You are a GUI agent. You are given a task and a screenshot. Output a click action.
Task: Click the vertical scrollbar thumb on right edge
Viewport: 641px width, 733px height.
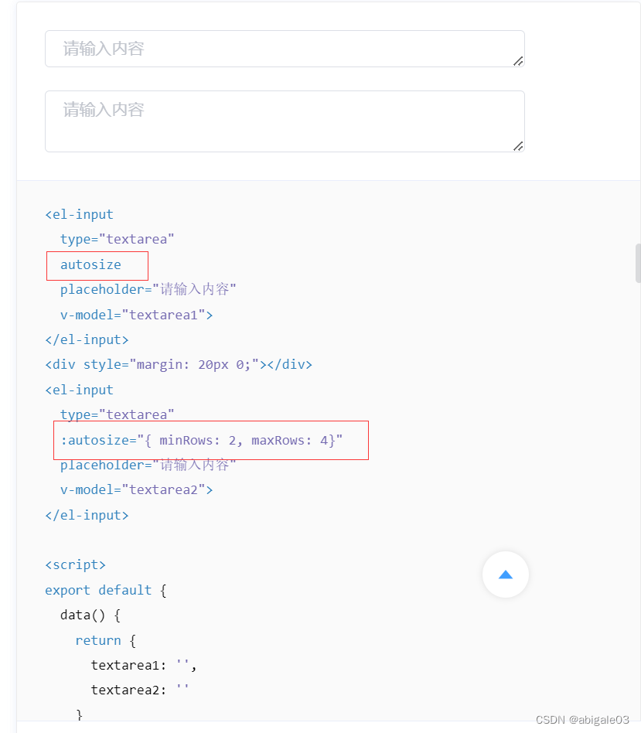tap(638, 263)
